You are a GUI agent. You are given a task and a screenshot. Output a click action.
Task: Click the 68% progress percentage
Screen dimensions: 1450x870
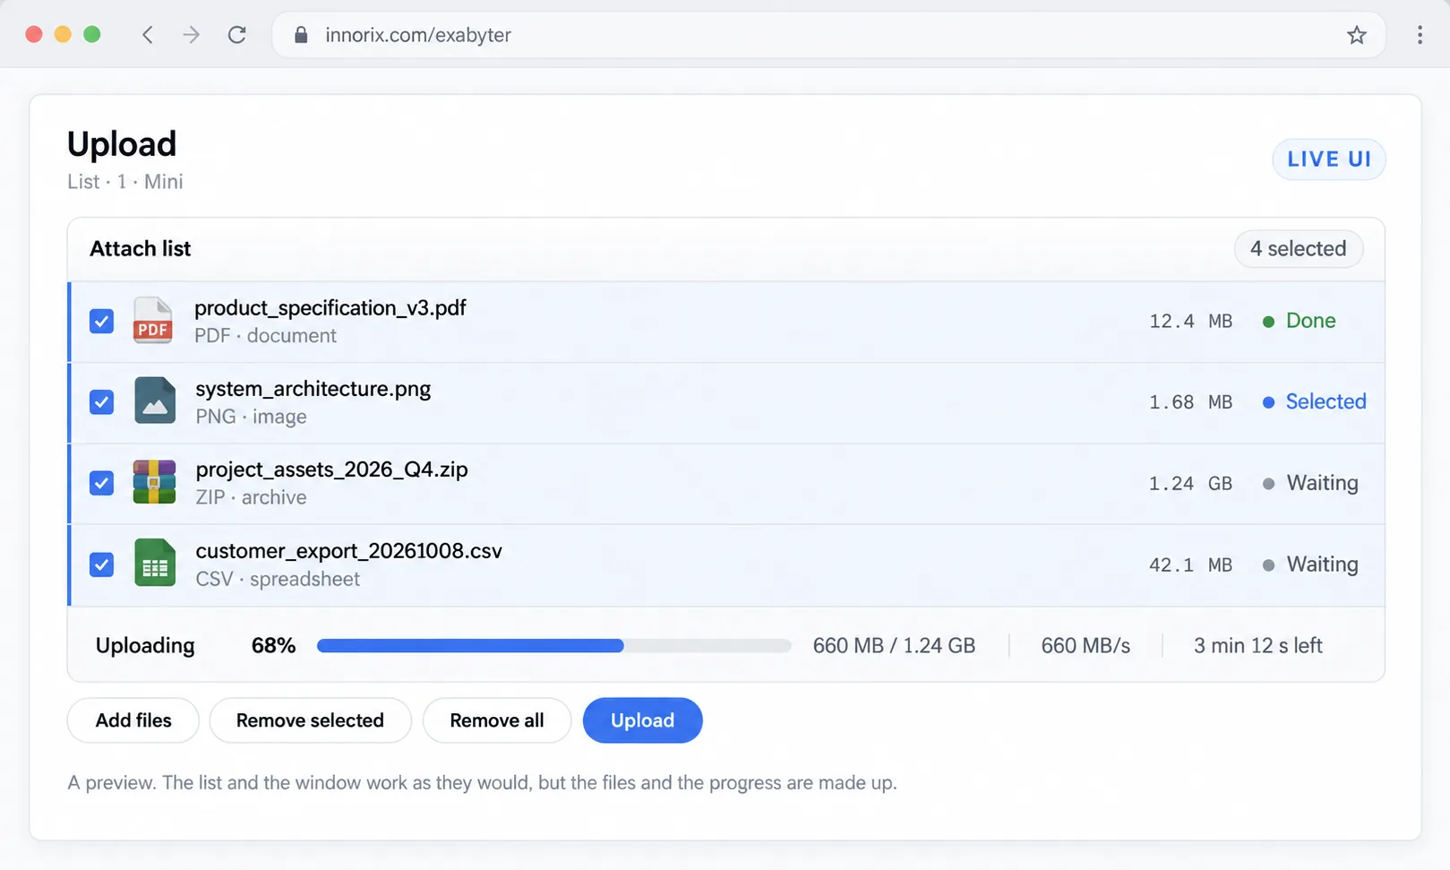[274, 646]
